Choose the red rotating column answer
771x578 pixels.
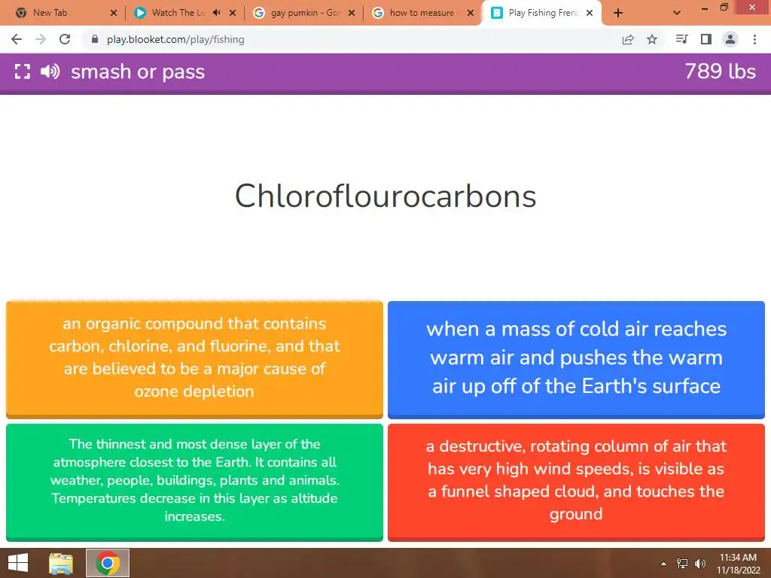tap(576, 482)
